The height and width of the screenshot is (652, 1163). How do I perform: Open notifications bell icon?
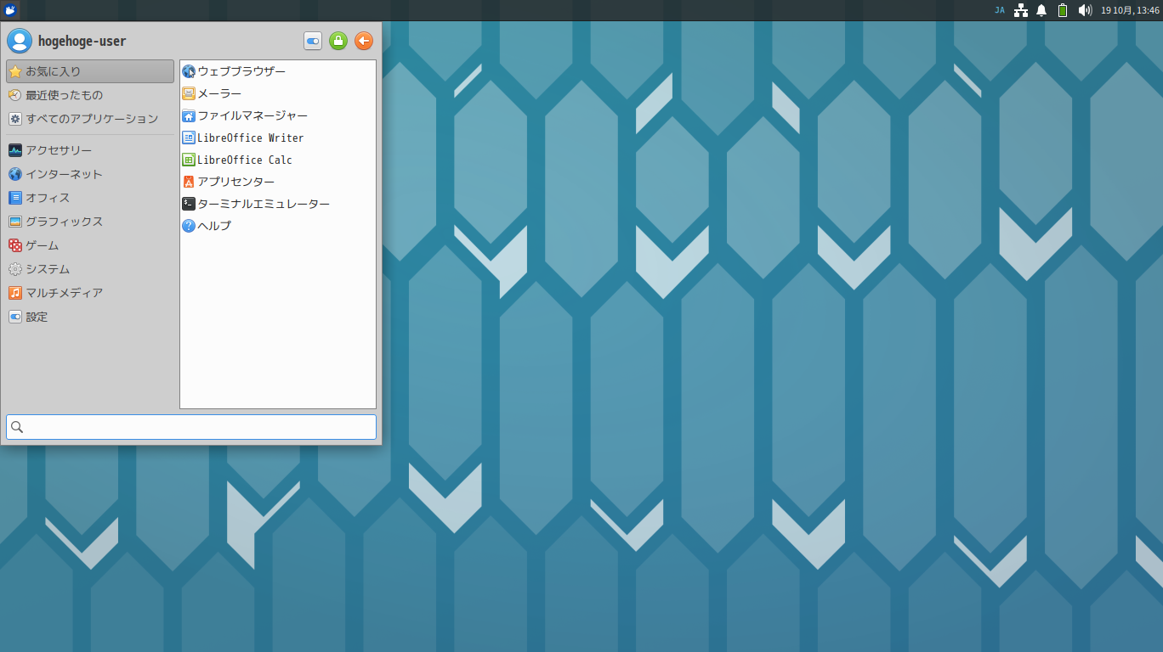pyautogui.click(x=1041, y=10)
